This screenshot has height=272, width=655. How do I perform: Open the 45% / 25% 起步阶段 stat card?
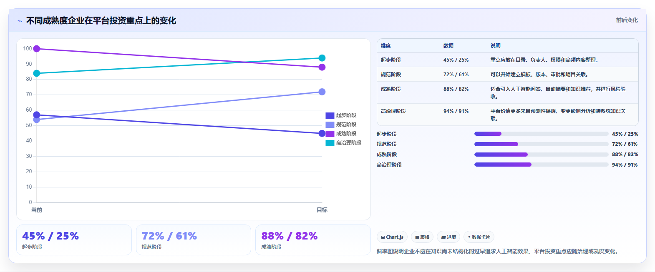(x=74, y=240)
